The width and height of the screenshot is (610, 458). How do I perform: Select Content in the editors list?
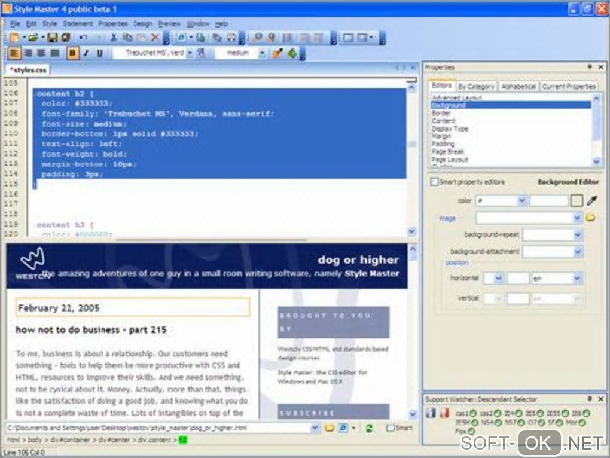[511, 121]
